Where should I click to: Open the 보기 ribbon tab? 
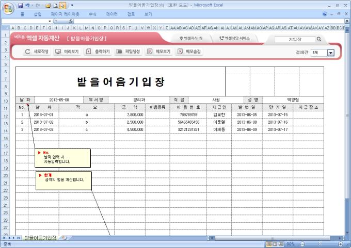coord(148,14)
